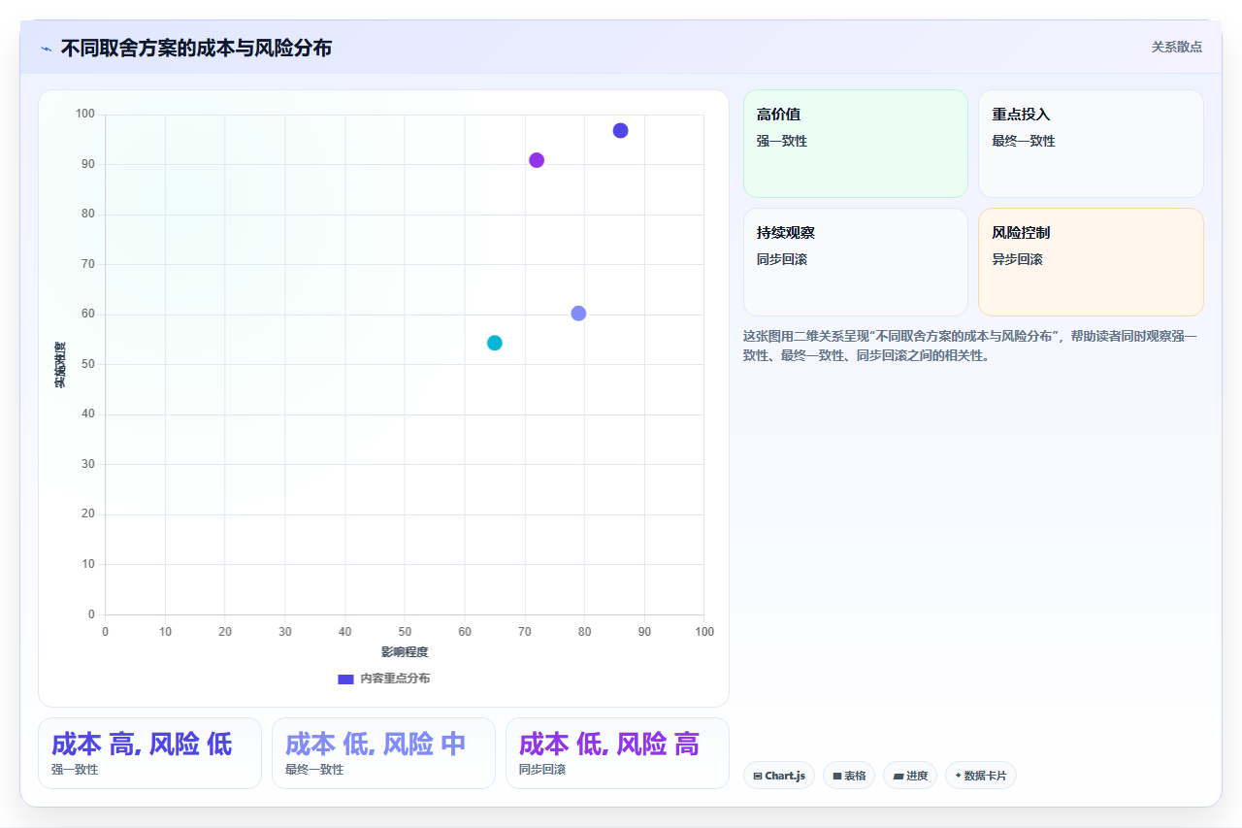Screen dimensions: 1242x828
Task: Toggle the 内容重点分布 legend color box
Action: [x=345, y=679]
